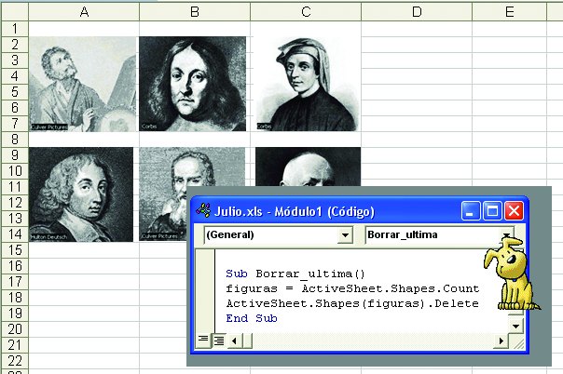This screenshot has width=563, height=374.
Task: Select the hooded portrait in column C
Action: [x=309, y=84]
